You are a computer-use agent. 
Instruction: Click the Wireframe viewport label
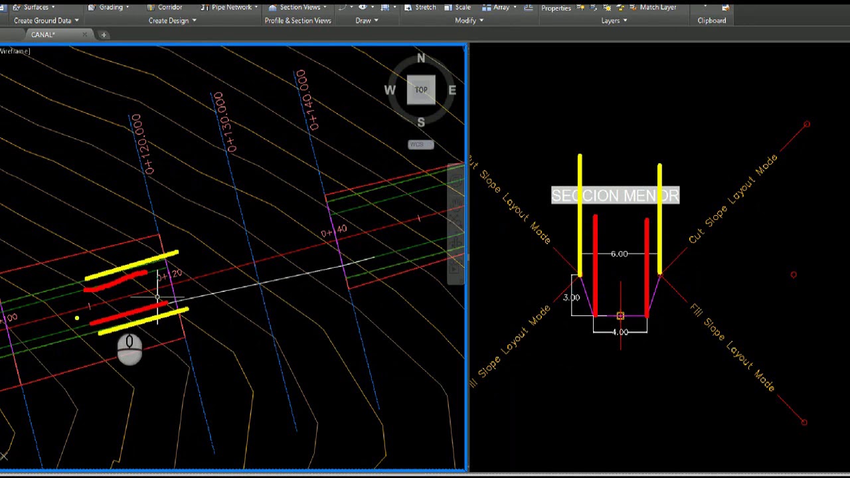tap(15, 51)
